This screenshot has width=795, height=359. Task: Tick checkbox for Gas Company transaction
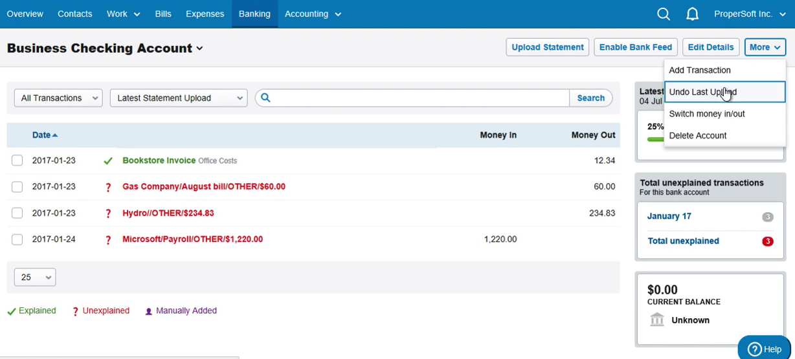[17, 187]
